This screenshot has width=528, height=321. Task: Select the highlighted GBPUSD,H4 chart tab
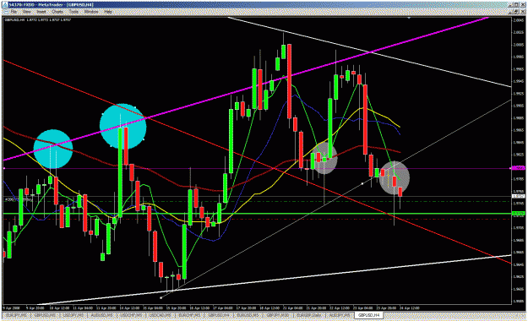(369, 315)
